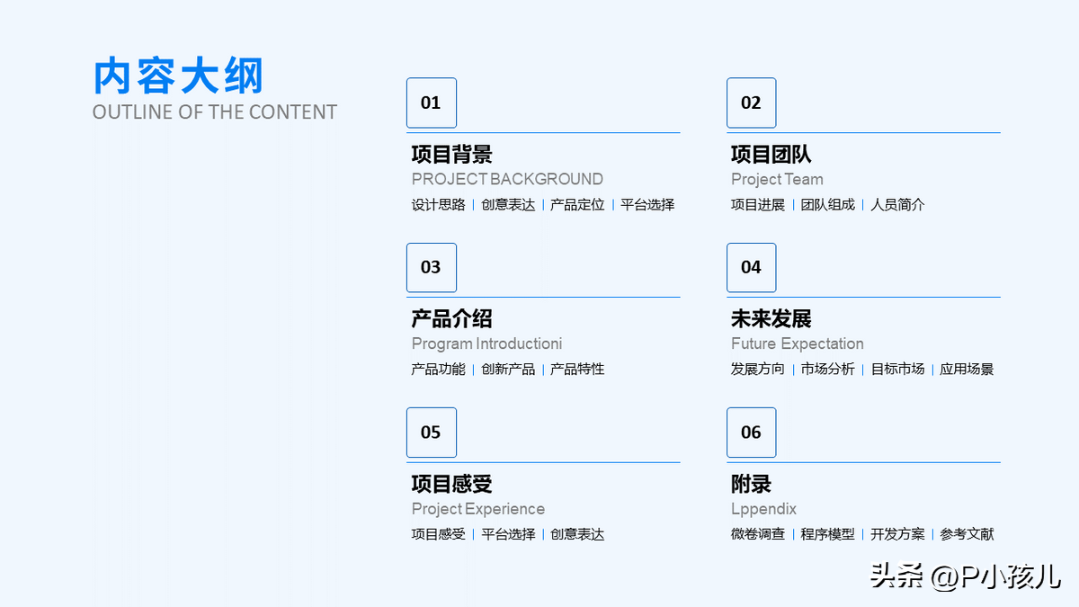Select the Future Expectation text

coord(798,344)
